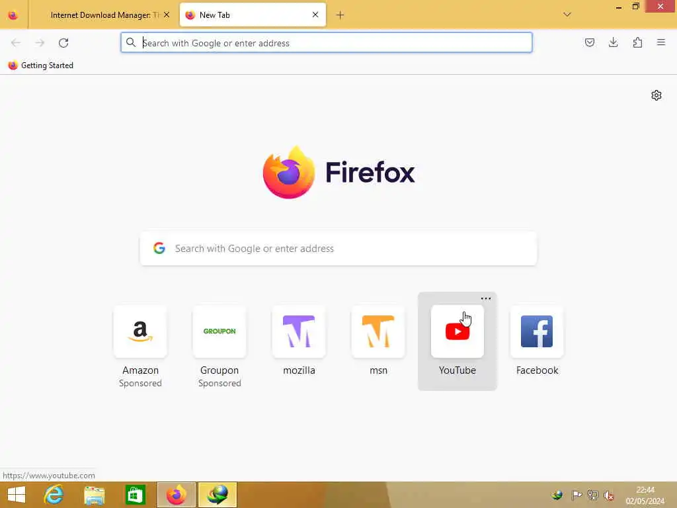Click the magnifier icon in address bar
This screenshot has height=508, width=677.
click(131, 42)
